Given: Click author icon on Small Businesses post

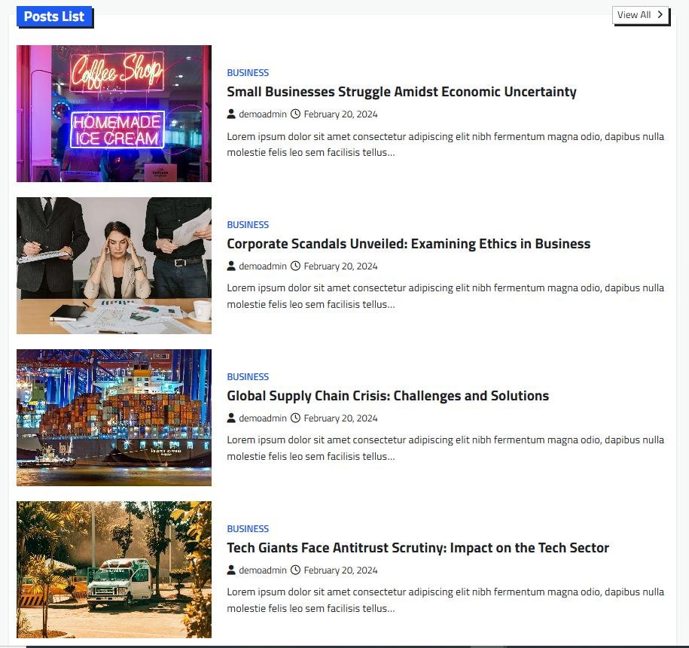Looking at the screenshot, I should [x=231, y=114].
